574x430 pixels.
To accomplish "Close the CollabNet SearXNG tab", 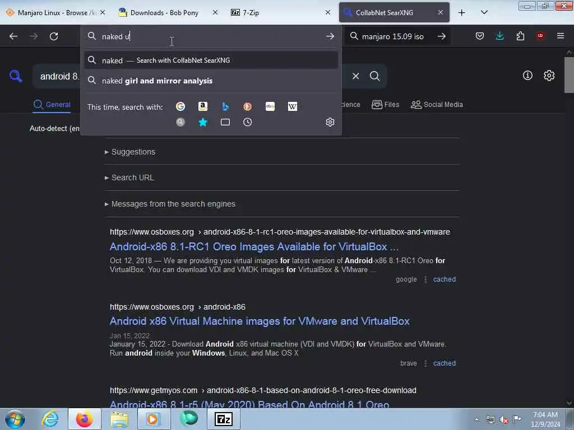I will [441, 12].
